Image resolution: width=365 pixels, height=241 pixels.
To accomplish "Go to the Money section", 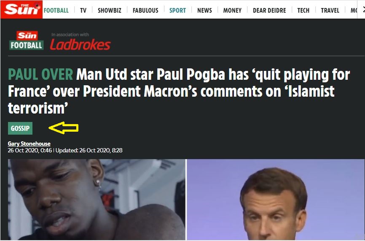I will coord(232,11).
